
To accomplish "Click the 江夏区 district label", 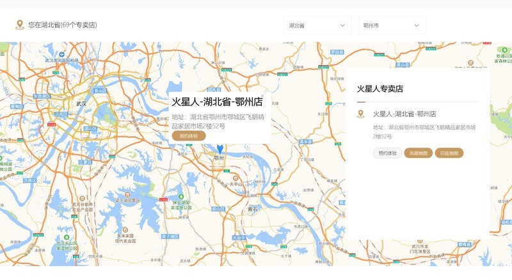I will tap(85, 162).
